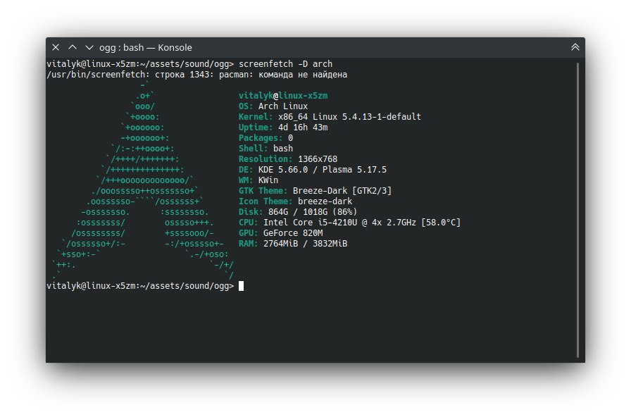Click the terminal vertical scrollbar
This screenshot has height=417, width=631.
[578, 210]
